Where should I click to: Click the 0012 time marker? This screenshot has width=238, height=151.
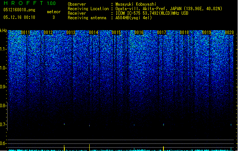tap(48, 32)
